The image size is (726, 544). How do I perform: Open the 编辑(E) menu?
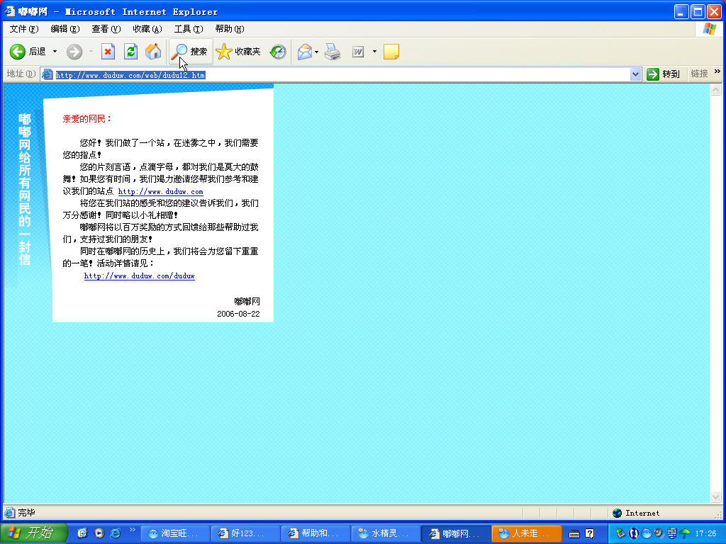(65, 28)
